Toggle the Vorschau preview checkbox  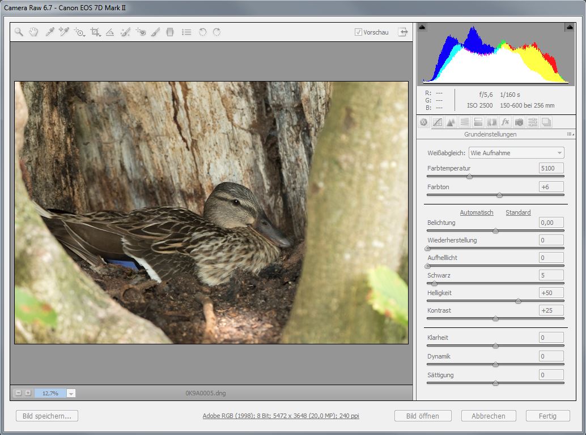point(358,32)
